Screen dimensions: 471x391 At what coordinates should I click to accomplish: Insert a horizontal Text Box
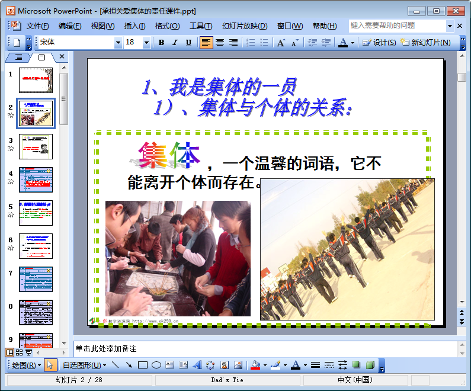[169, 365]
